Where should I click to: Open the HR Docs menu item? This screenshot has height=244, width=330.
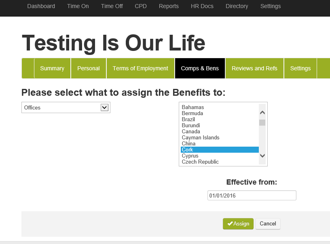(202, 6)
